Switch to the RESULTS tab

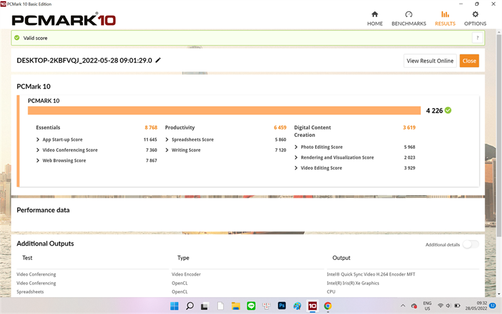coord(445,19)
